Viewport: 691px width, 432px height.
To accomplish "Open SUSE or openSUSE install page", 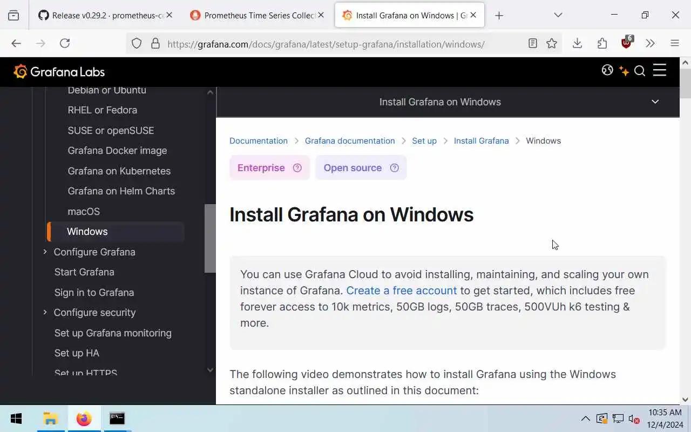I will pyautogui.click(x=111, y=131).
